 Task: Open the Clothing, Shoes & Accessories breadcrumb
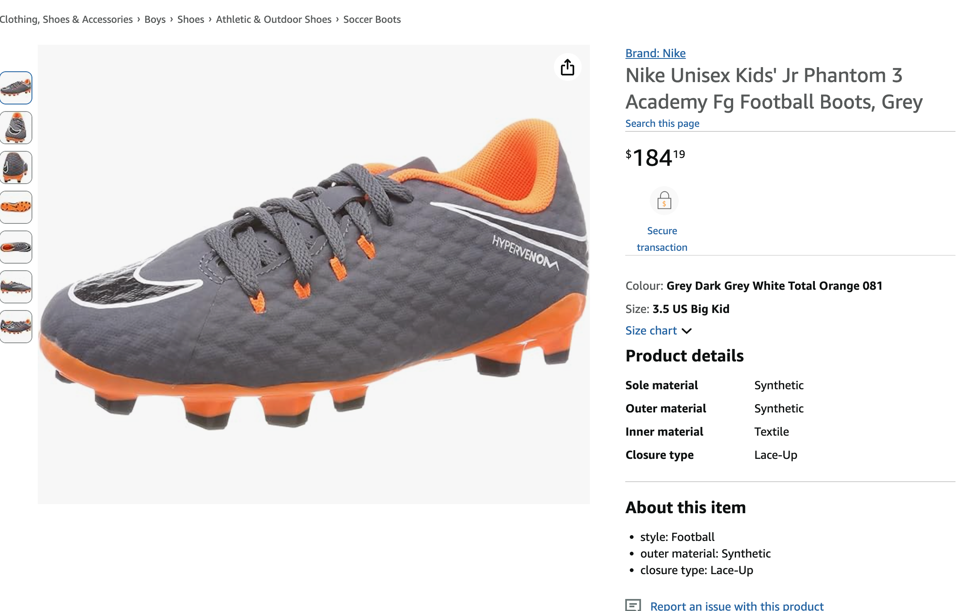66,19
